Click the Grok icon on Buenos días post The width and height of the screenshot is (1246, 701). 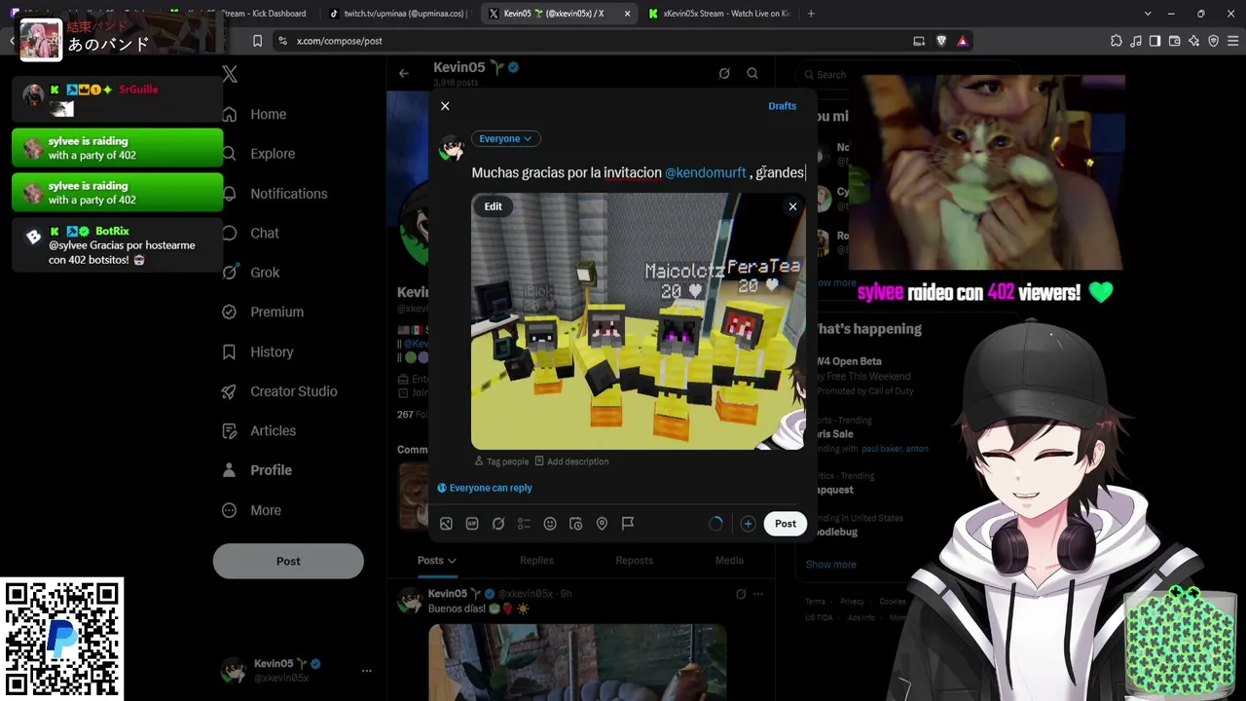point(741,594)
